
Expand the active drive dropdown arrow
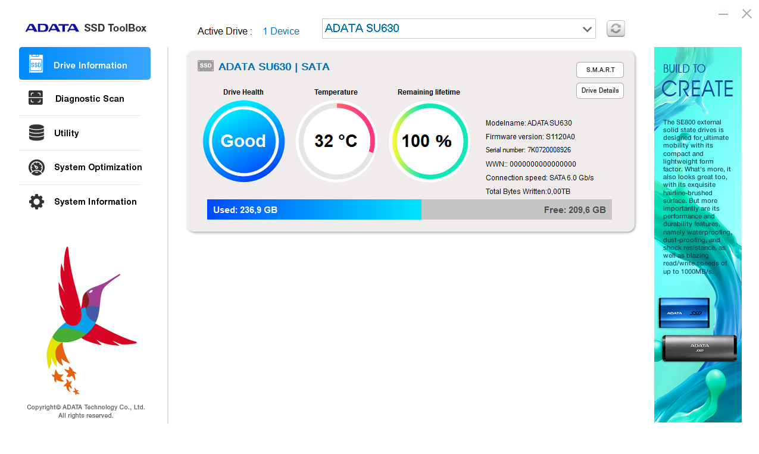(x=587, y=29)
